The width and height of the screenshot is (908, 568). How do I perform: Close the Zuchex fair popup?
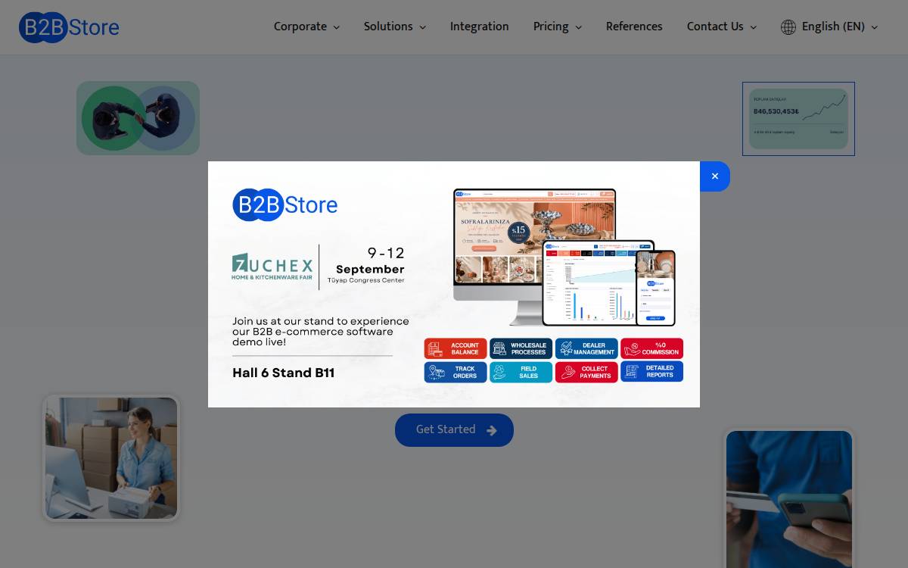click(x=714, y=176)
